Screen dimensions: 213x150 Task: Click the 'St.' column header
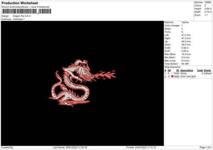coord(178,70)
